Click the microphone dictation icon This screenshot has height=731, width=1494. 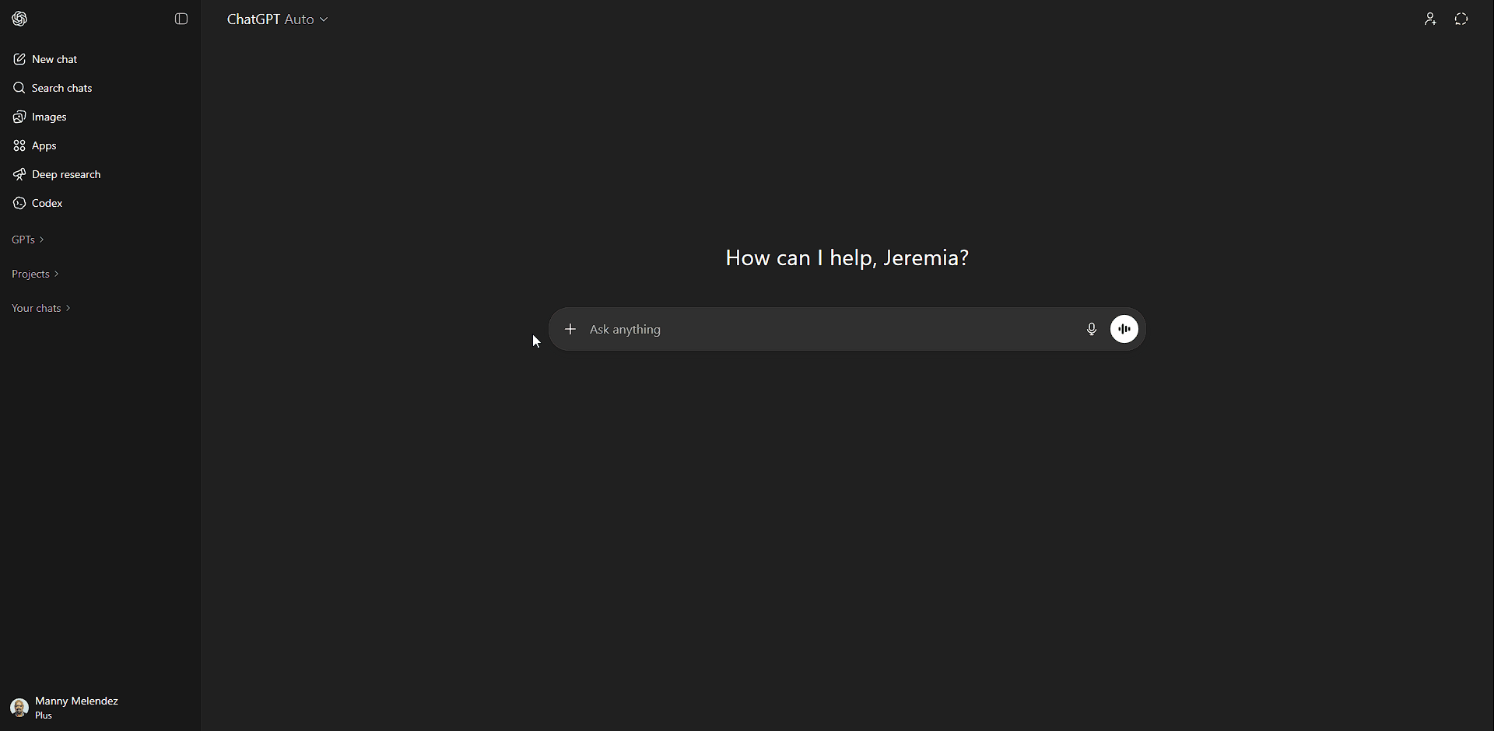click(1092, 329)
